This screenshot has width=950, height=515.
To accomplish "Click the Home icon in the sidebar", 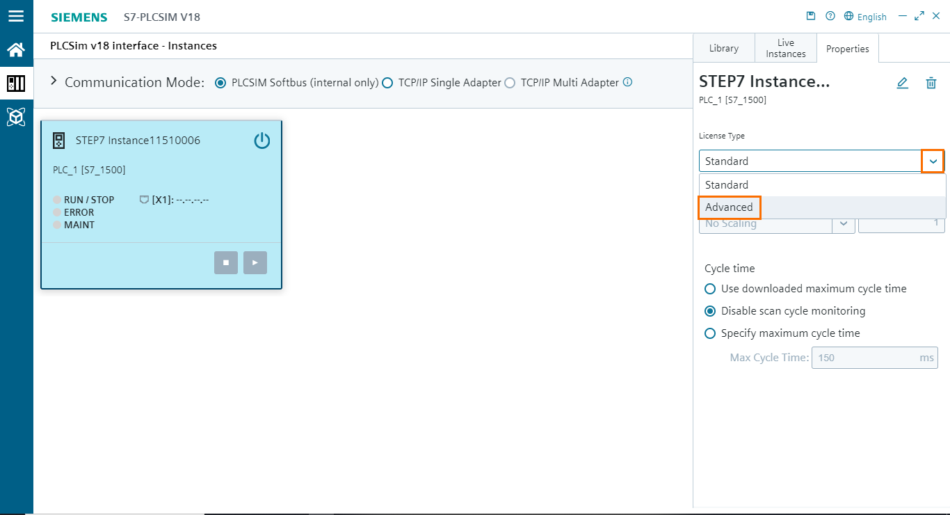I will coord(17,49).
